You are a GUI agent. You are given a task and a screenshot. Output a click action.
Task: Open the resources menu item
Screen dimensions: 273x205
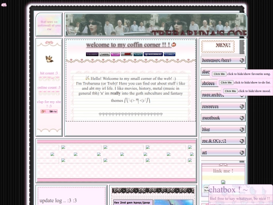223,106
